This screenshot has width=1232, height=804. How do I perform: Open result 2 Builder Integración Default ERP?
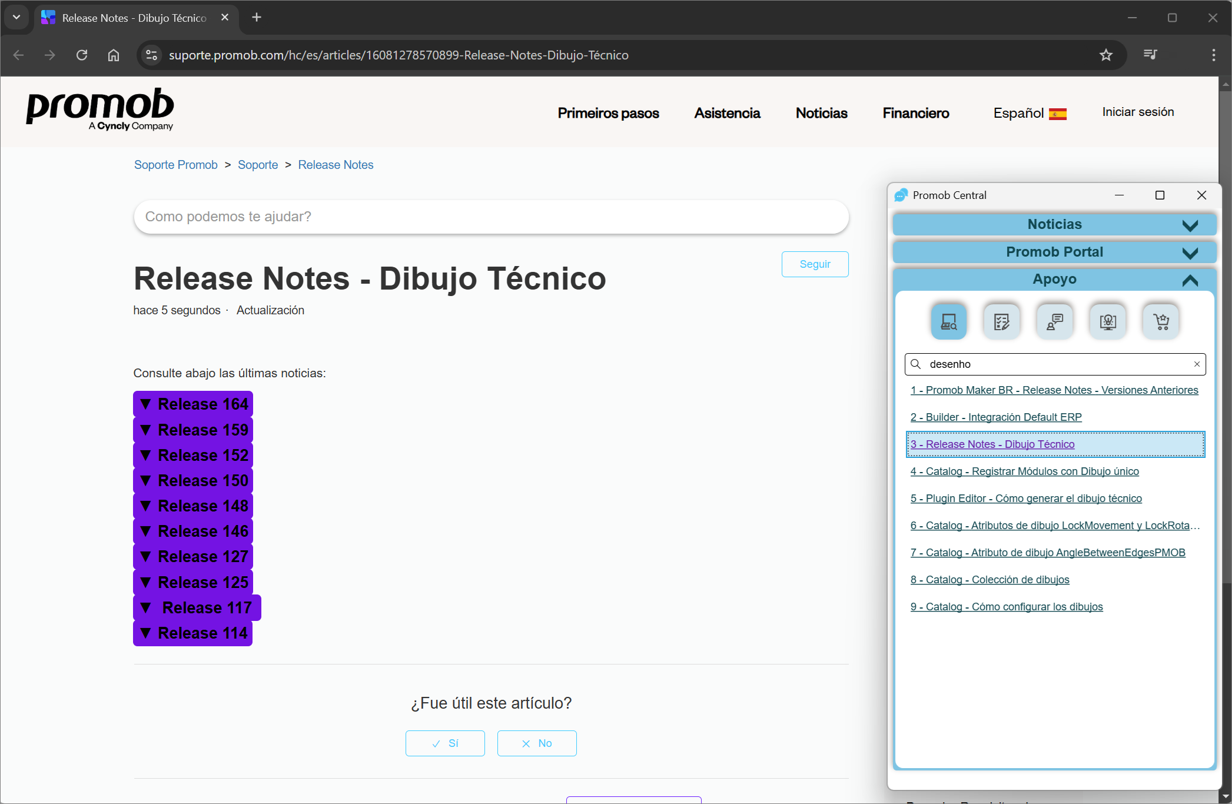[x=996, y=417]
